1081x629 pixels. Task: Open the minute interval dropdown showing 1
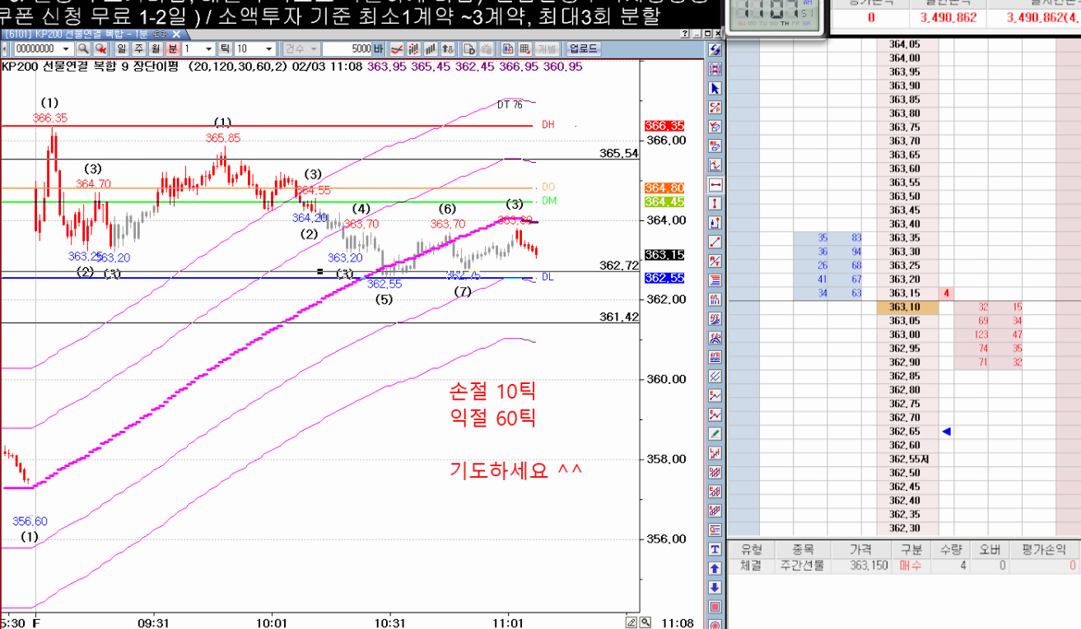(209, 49)
